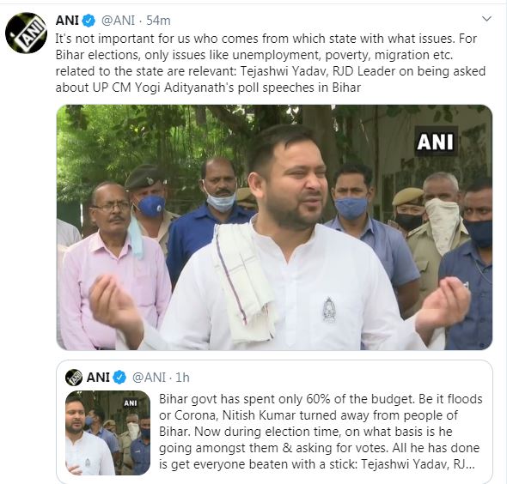This screenshot has height=484, width=507.
Task: Click the main tweet text about Bihar elections
Action: pos(271,63)
